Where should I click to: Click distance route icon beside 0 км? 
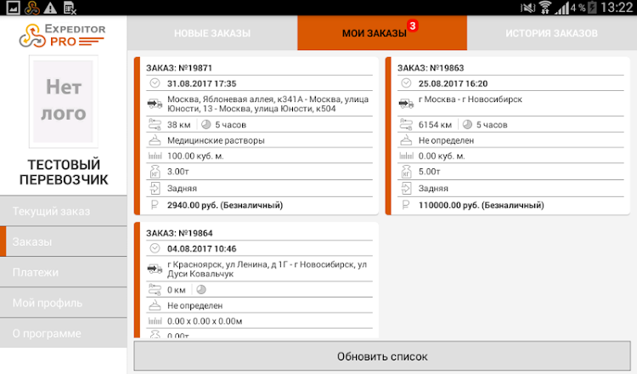(x=155, y=289)
